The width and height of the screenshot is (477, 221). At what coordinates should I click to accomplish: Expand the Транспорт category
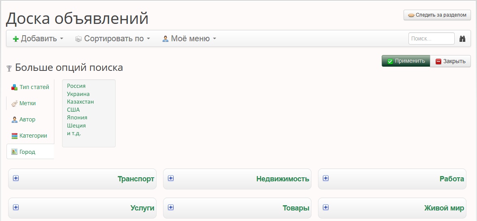[16, 178]
